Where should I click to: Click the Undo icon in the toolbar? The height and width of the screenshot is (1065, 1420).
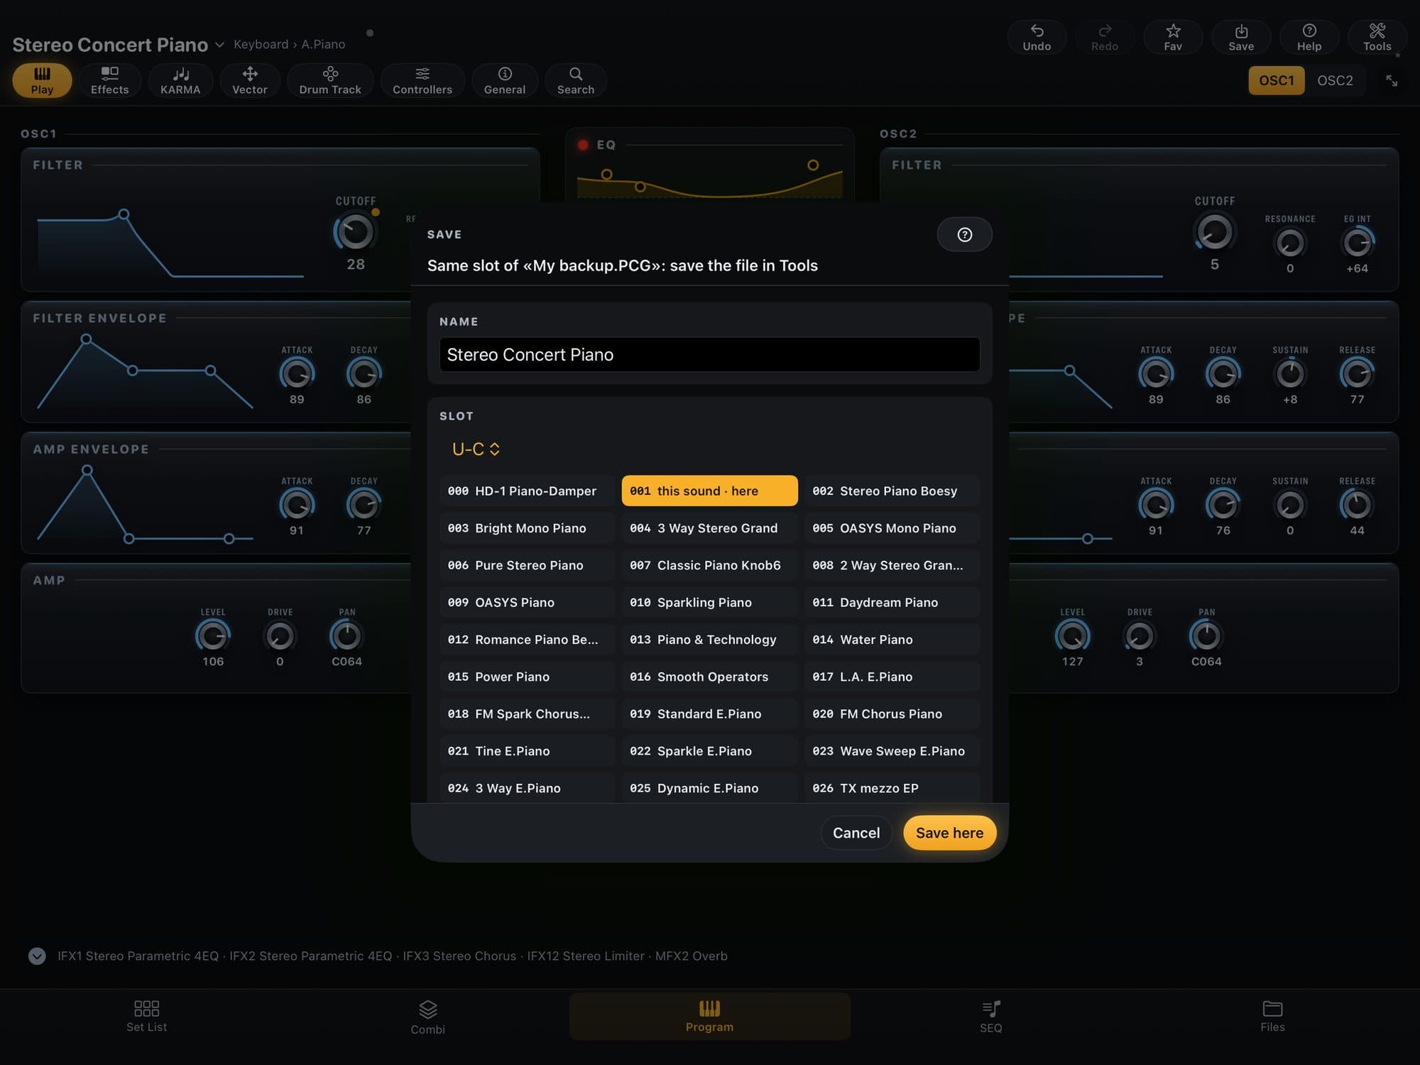[x=1037, y=37]
